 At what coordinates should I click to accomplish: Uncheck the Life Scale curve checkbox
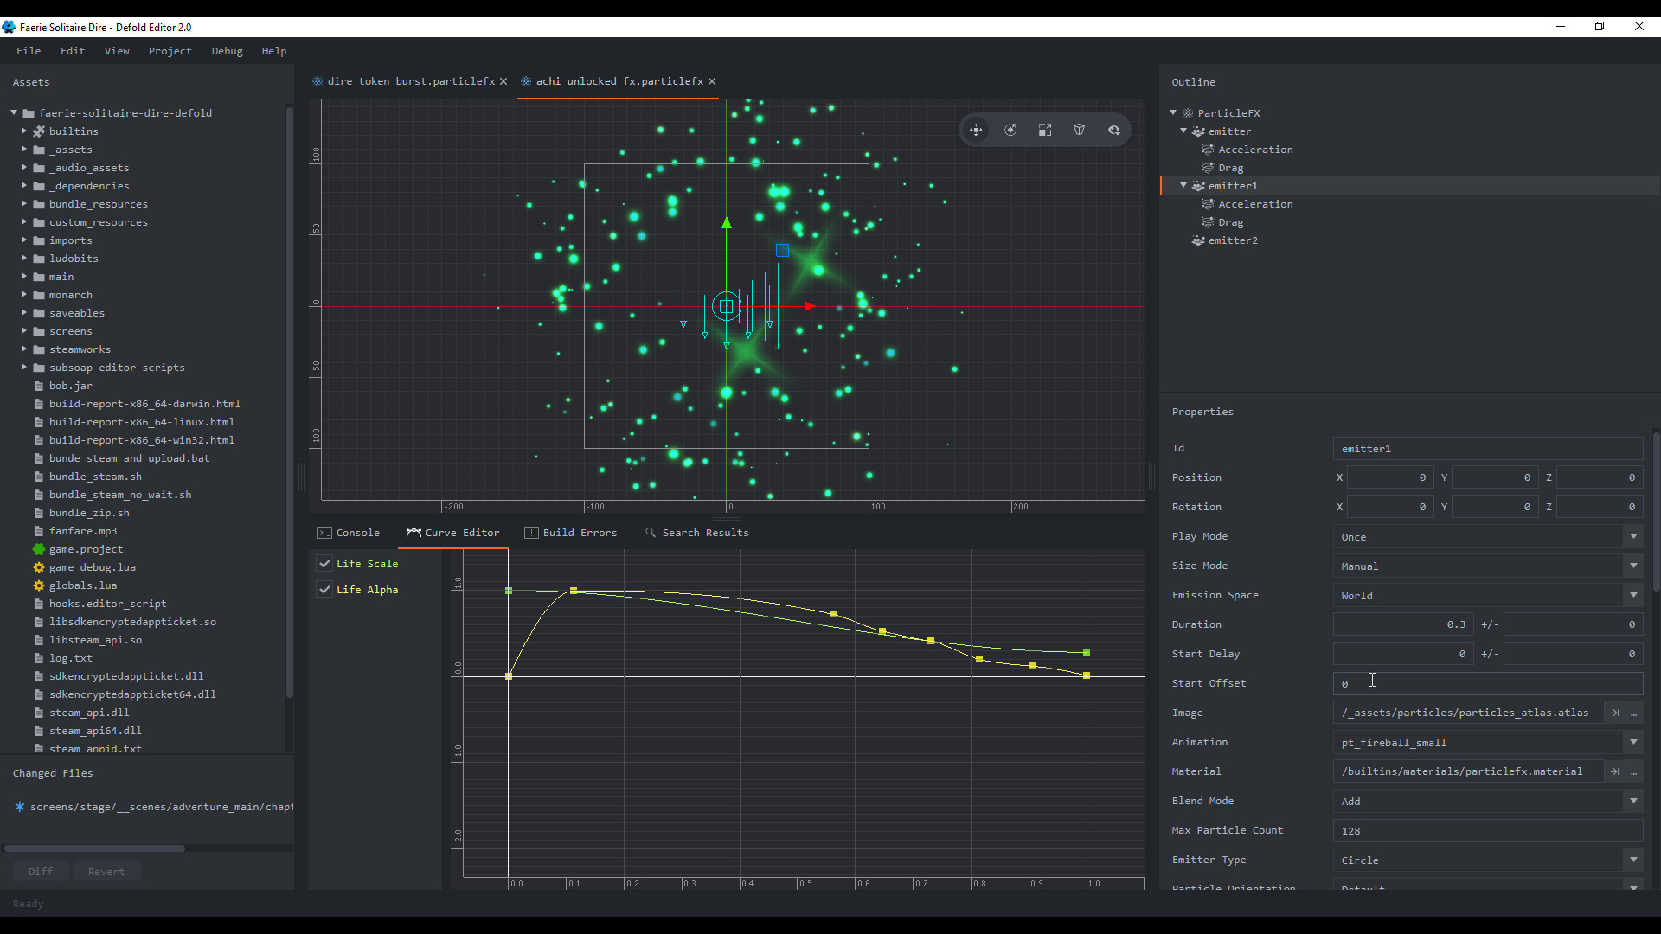point(324,563)
